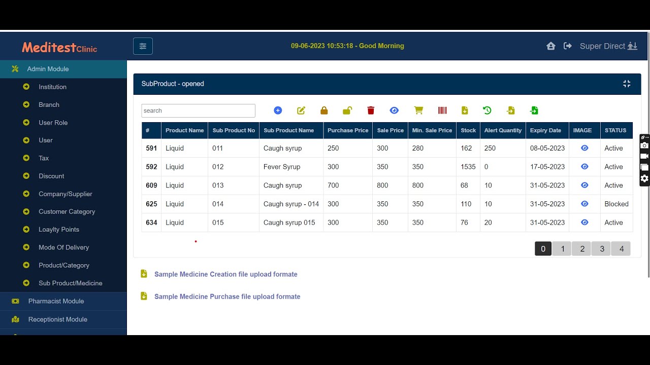Open Sample Medicine Purchase file upload formate link

[227, 297]
